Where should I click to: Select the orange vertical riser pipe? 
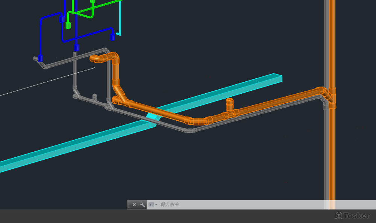click(332, 157)
